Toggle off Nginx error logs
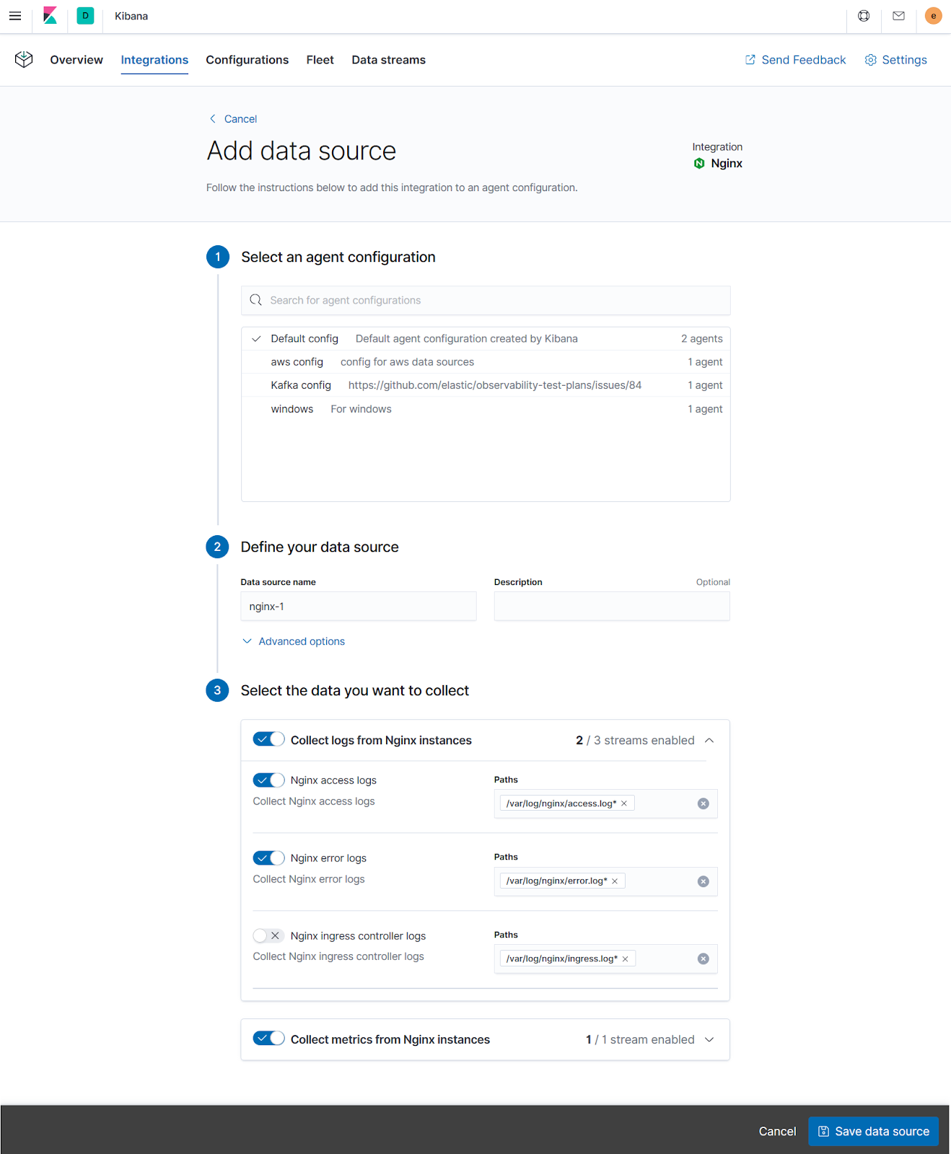 [x=268, y=858]
